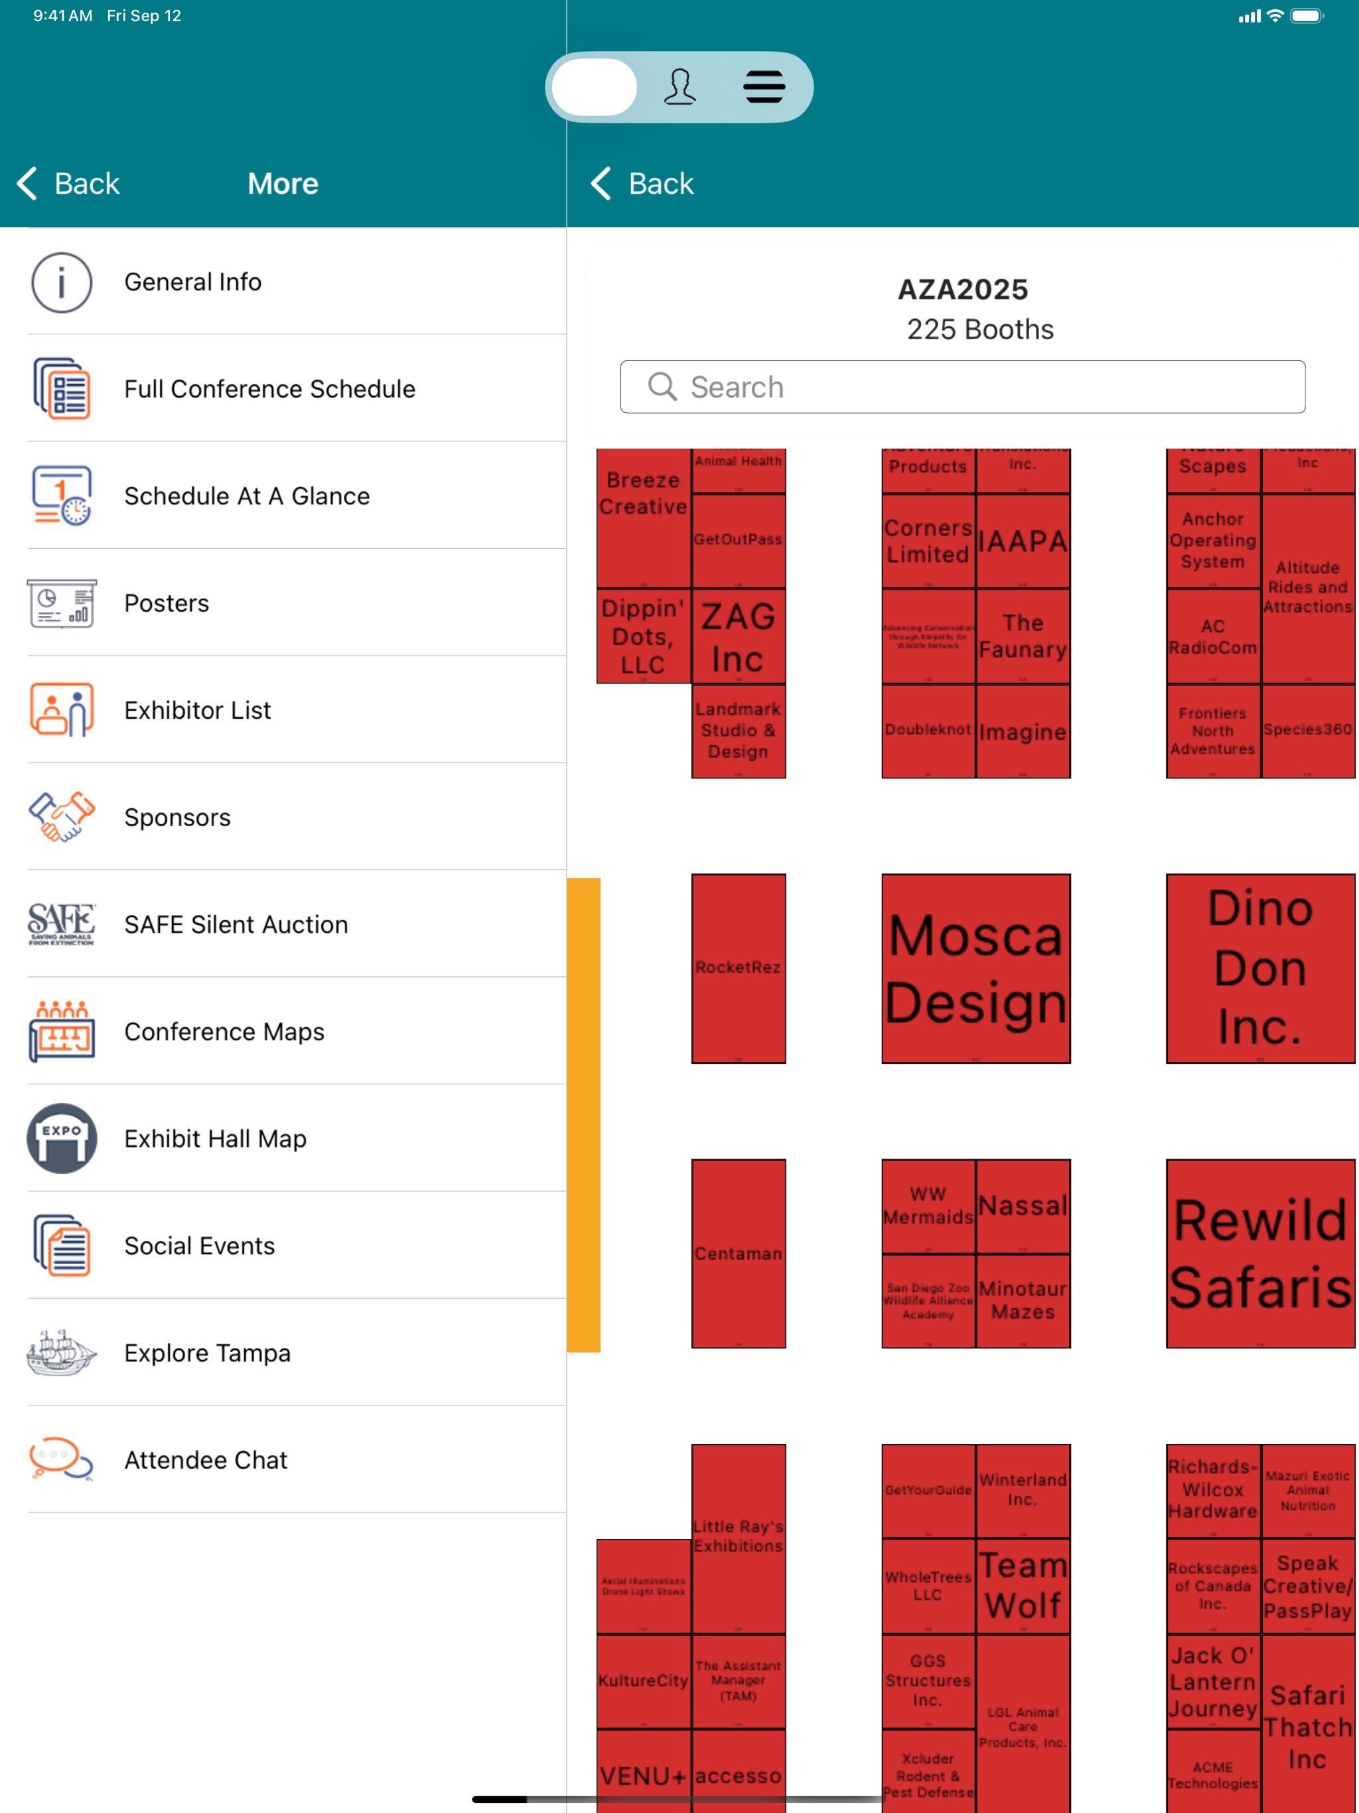
Task: Tap the Conference Maps icon
Action: 62,1032
